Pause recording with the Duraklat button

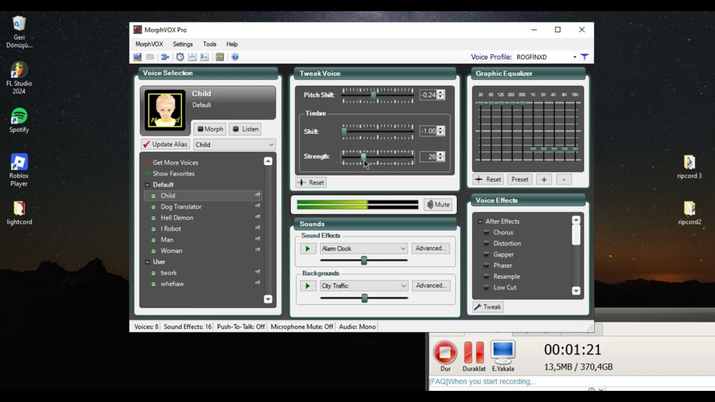point(474,356)
